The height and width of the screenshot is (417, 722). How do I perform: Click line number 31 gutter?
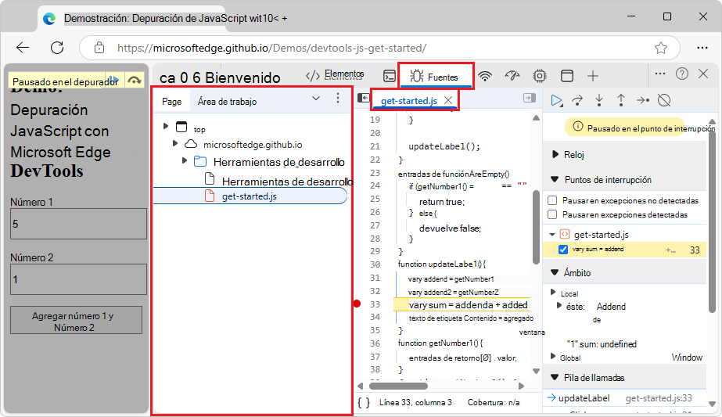(x=375, y=278)
